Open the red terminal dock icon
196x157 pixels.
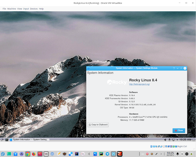(40, 154)
